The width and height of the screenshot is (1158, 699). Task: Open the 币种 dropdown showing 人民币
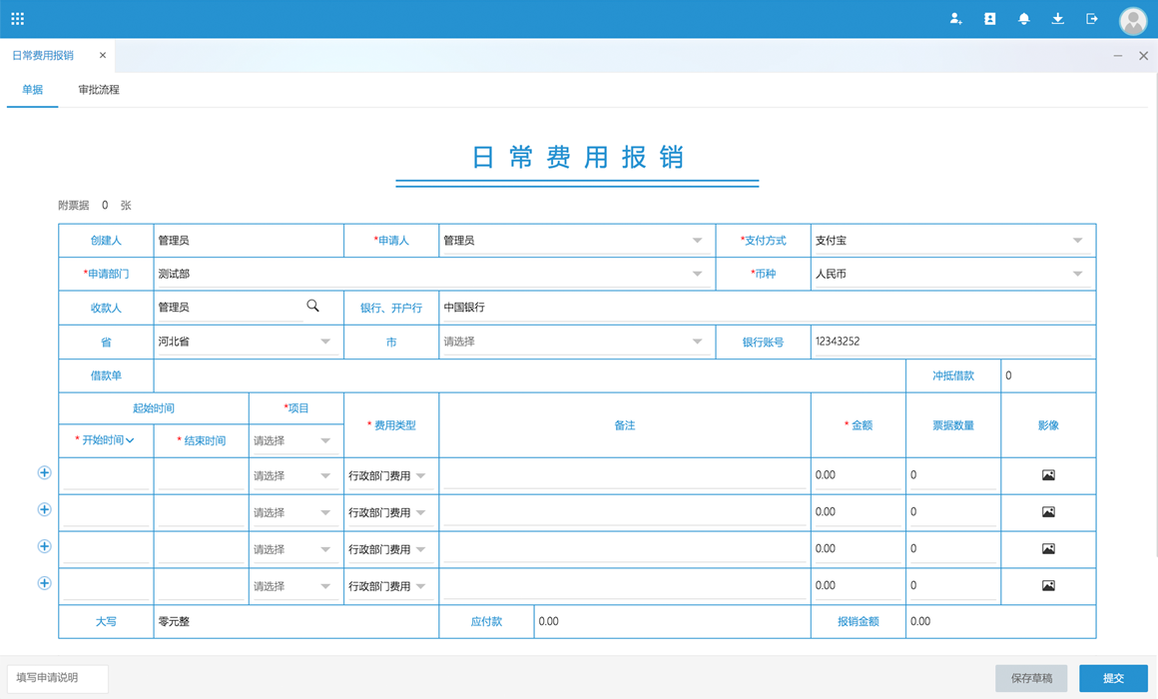tap(1077, 274)
